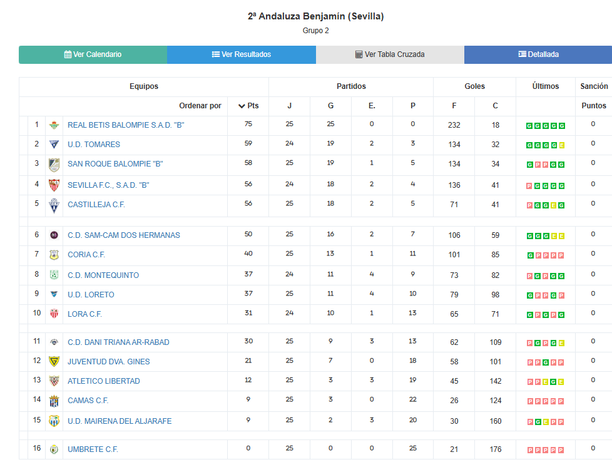Click Umbrete C.F. first P result badge
The image size is (612, 467).
pyautogui.click(x=530, y=450)
